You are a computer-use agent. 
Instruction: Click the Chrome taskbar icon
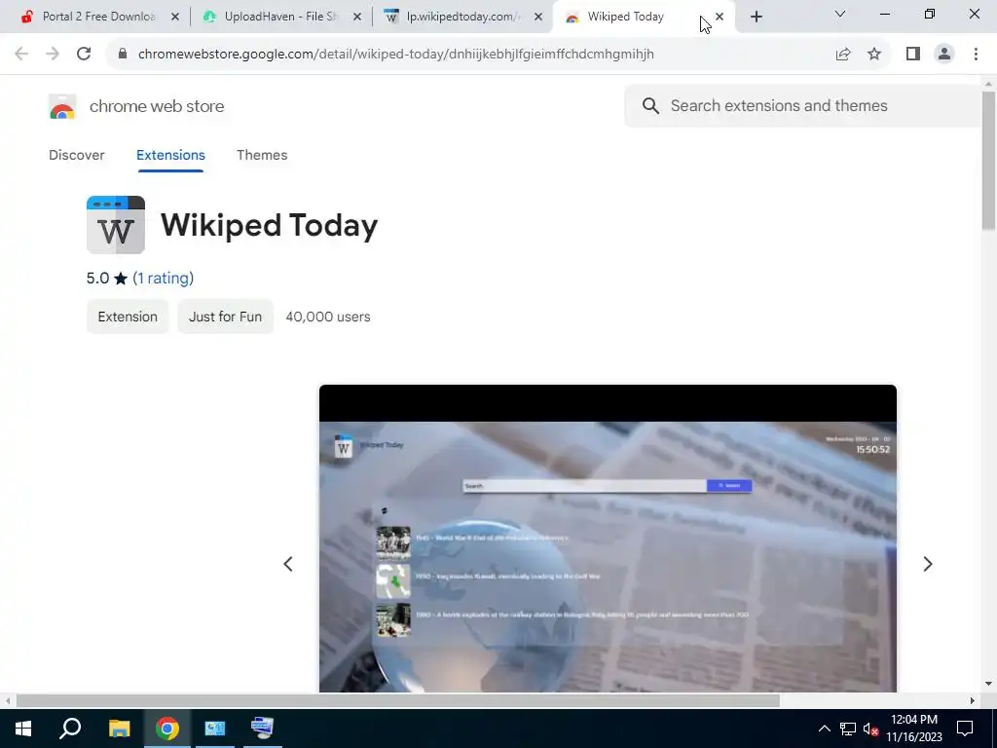tap(167, 729)
